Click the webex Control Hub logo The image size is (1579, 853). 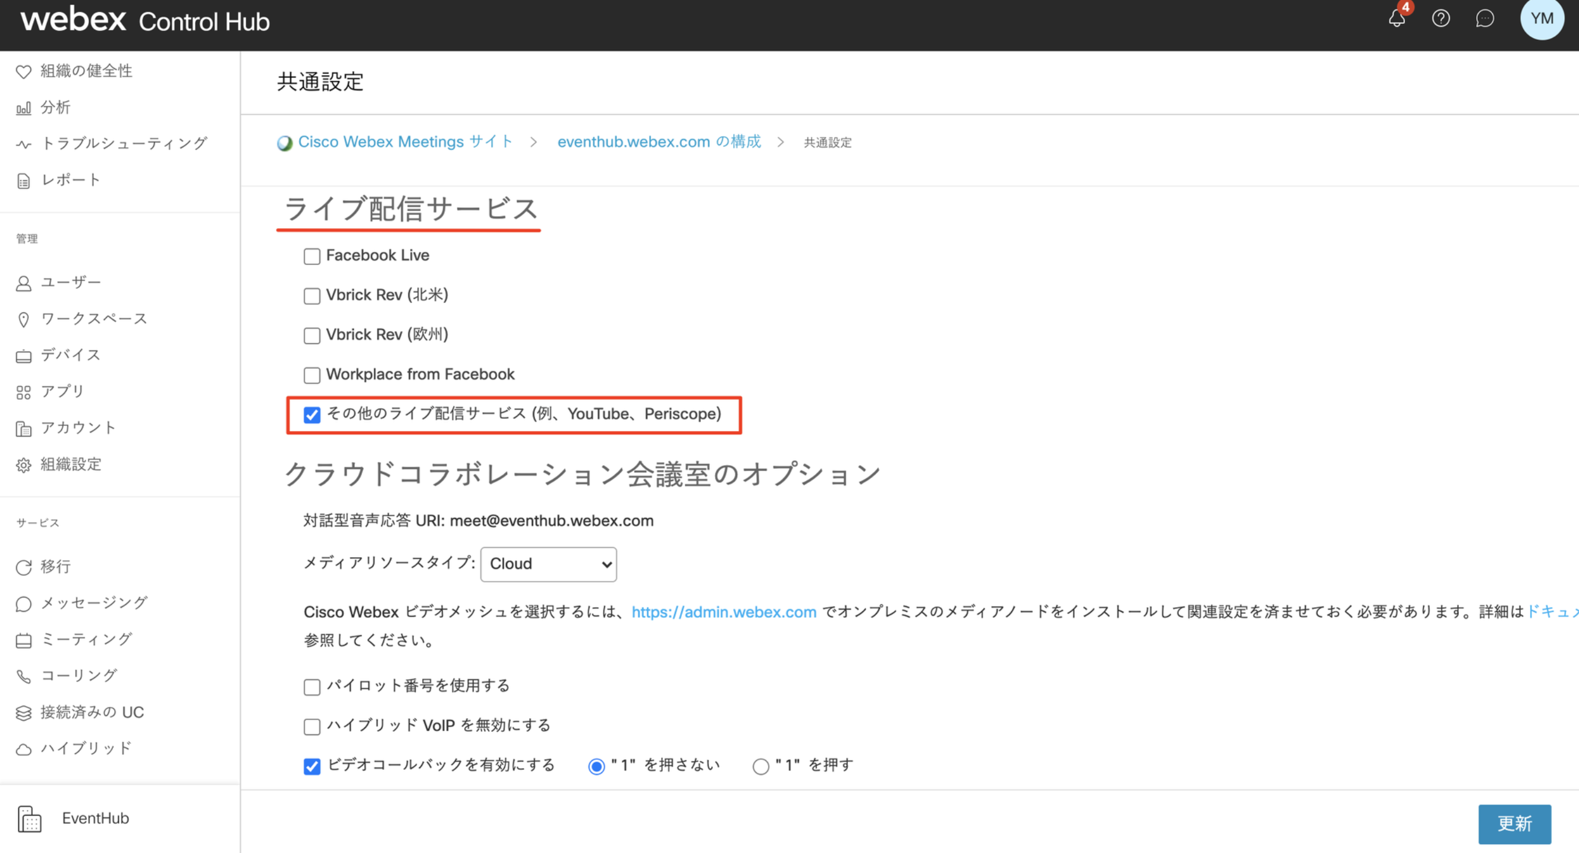[145, 20]
